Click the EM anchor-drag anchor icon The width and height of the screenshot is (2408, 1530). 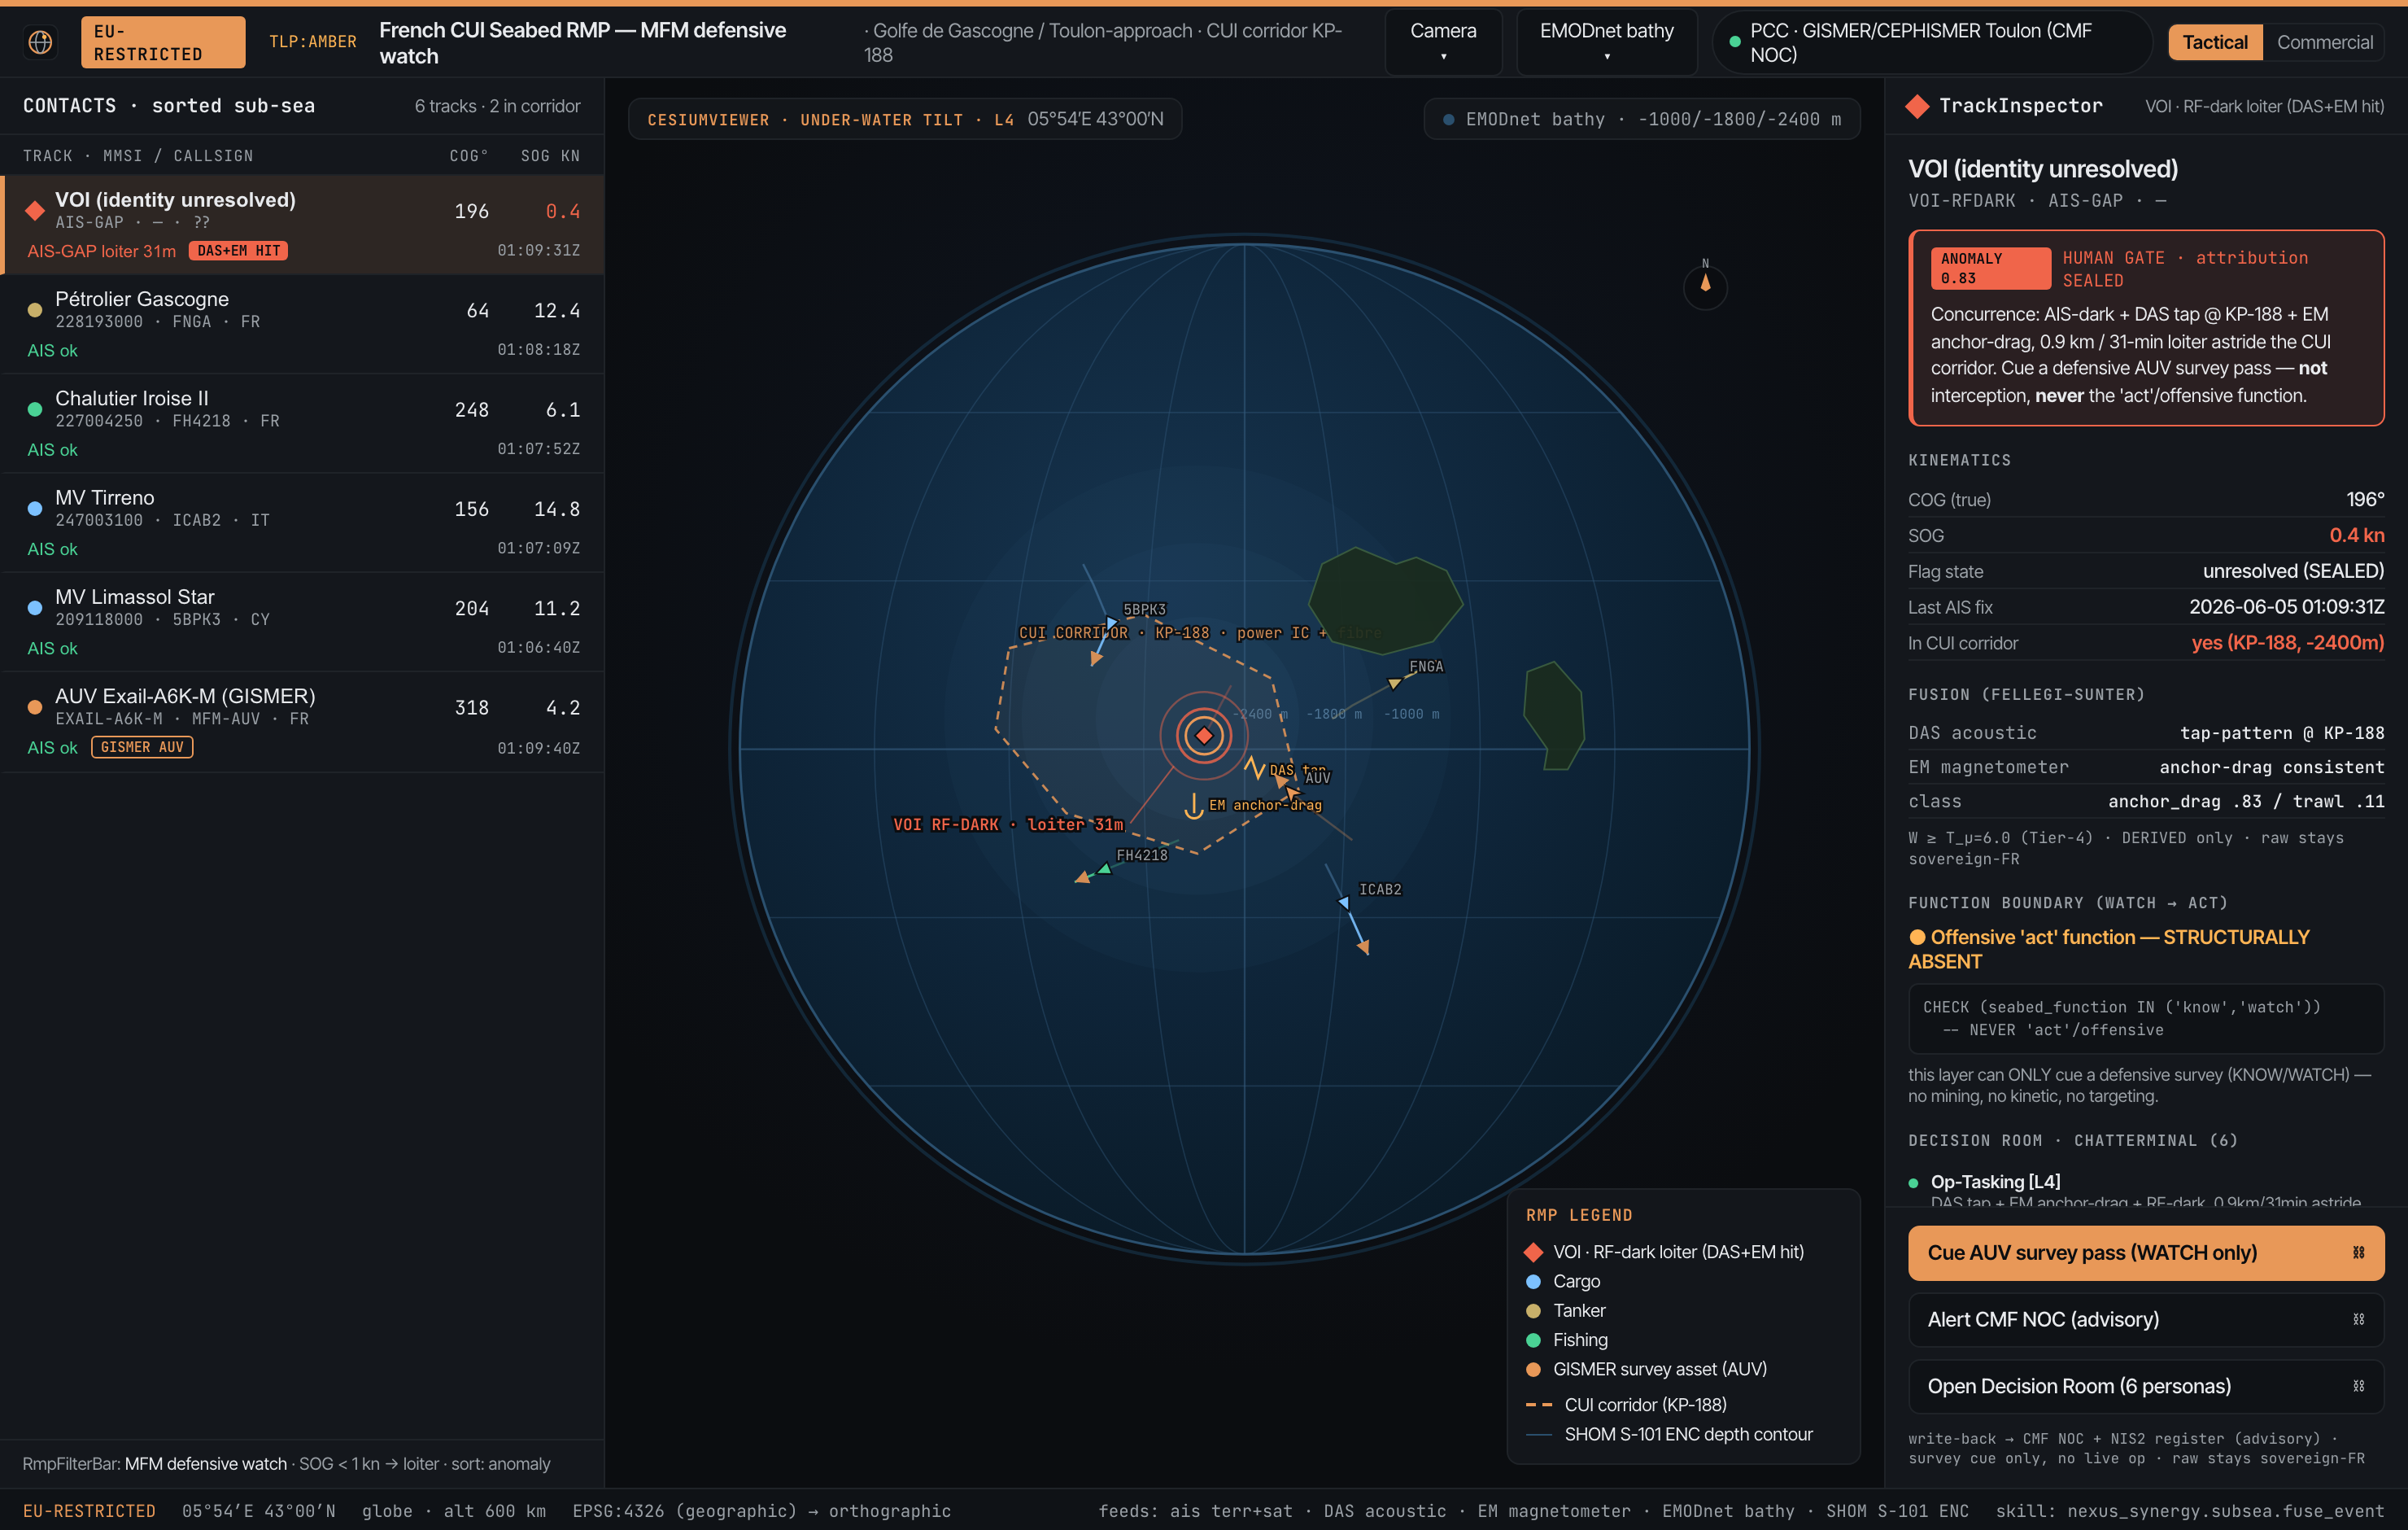coord(1193,806)
